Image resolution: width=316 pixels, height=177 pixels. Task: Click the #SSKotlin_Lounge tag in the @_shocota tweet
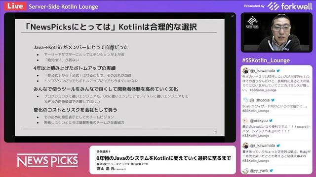256,111
